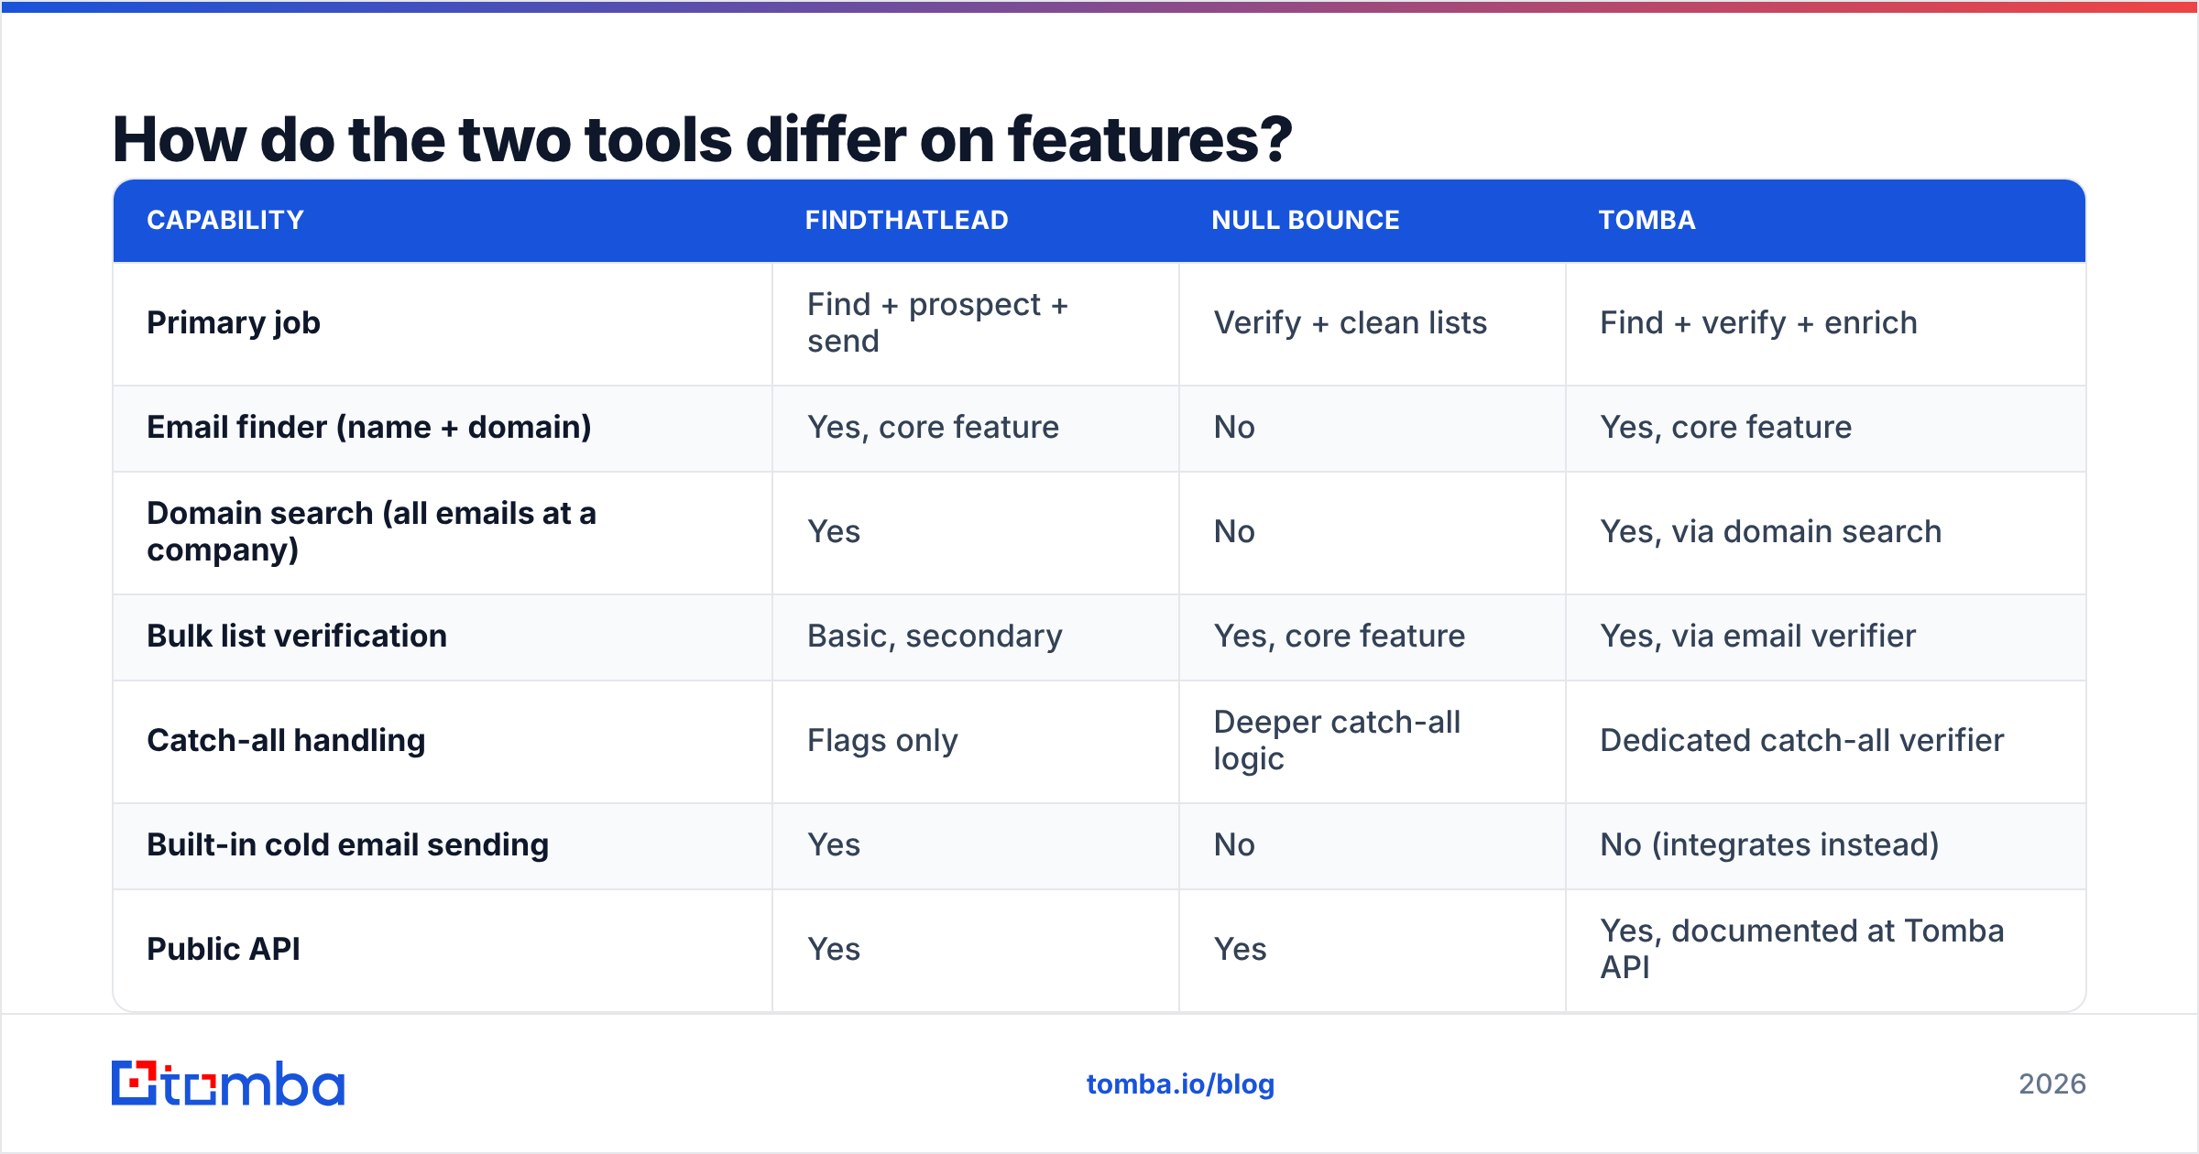The height and width of the screenshot is (1154, 2199).
Task: Click 'Basic, secondary' cell
Action: click(x=935, y=637)
